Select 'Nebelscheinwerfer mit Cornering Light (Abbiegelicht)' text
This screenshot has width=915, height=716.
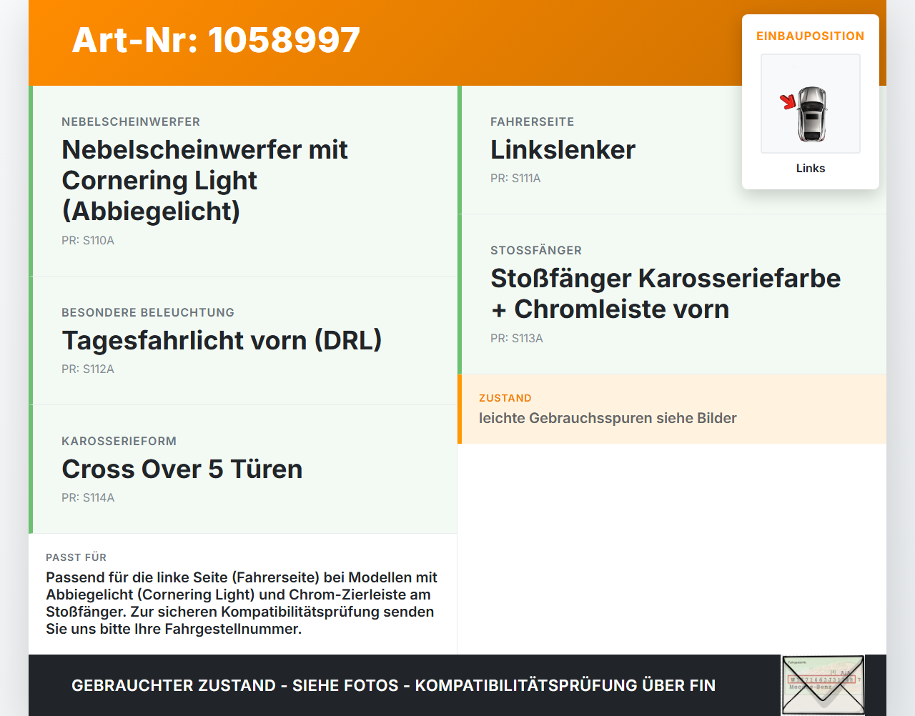(x=205, y=180)
